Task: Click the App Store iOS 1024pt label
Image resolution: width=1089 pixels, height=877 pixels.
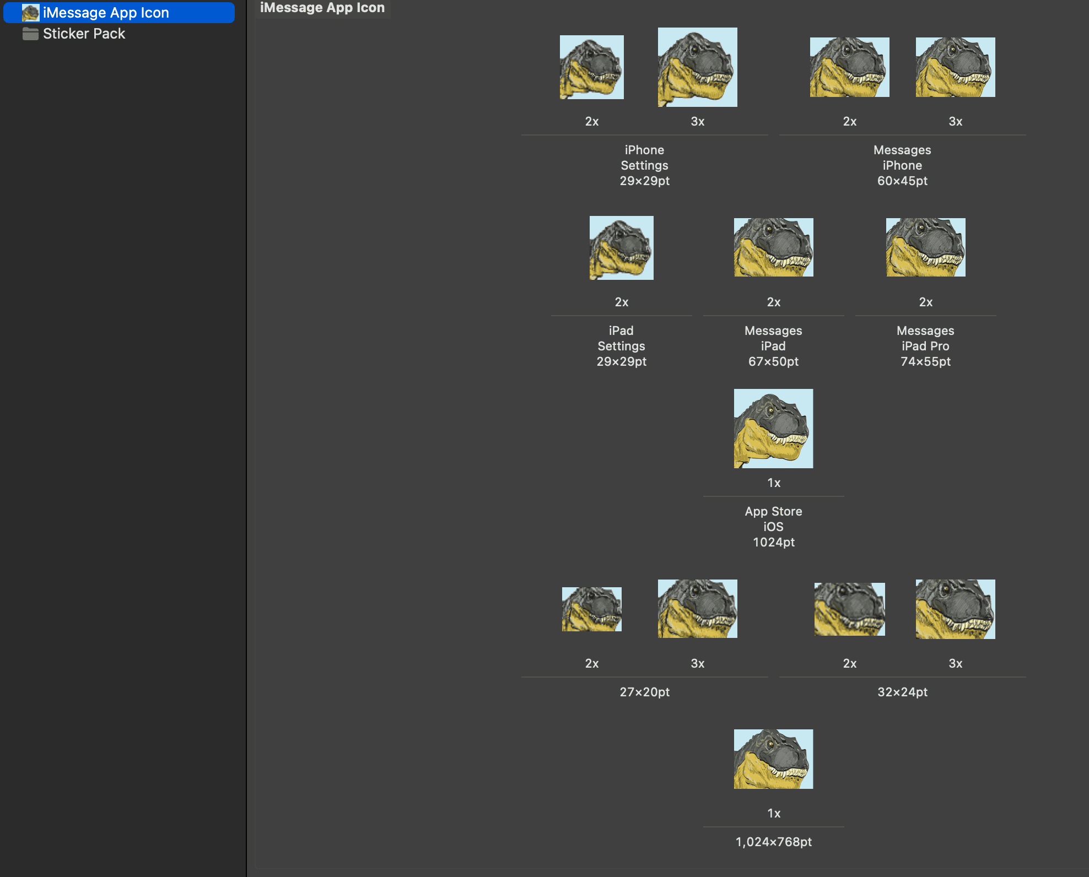Action: click(774, 527)
